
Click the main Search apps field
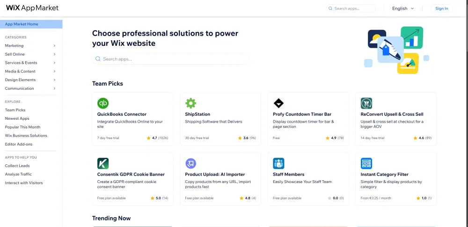(171, 59)
